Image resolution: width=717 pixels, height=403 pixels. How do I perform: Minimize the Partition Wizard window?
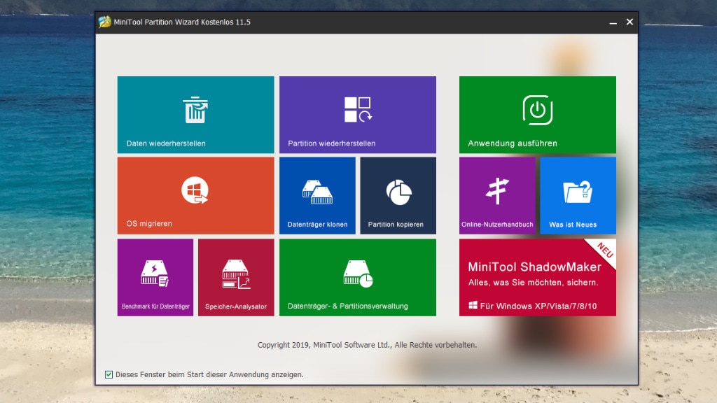pyautogui.click(x=613, y=22)
